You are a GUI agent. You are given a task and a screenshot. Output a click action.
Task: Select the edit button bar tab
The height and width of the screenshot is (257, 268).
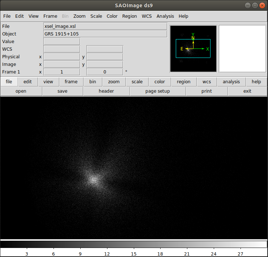[x=28, y=82]
